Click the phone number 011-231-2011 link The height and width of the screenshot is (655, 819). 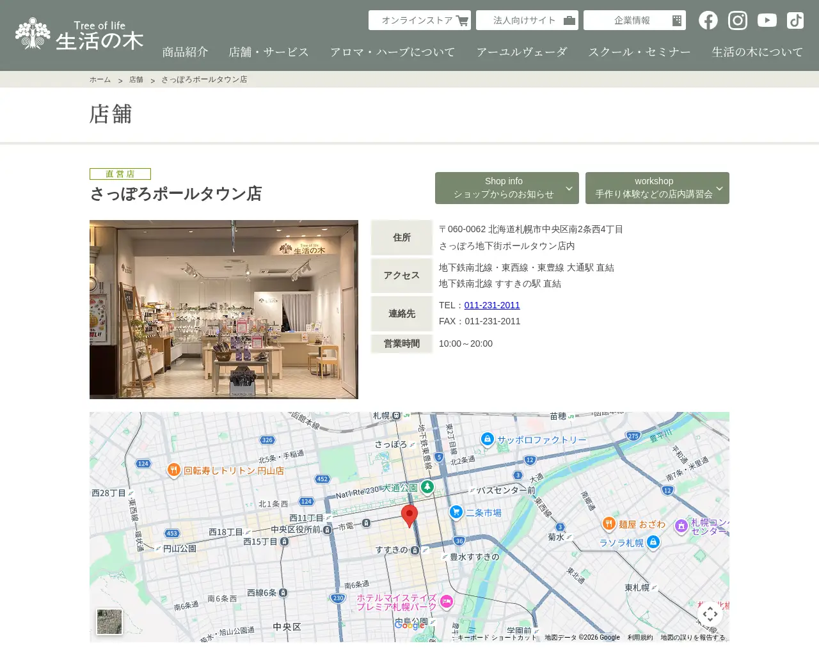(x=492, y=305)
